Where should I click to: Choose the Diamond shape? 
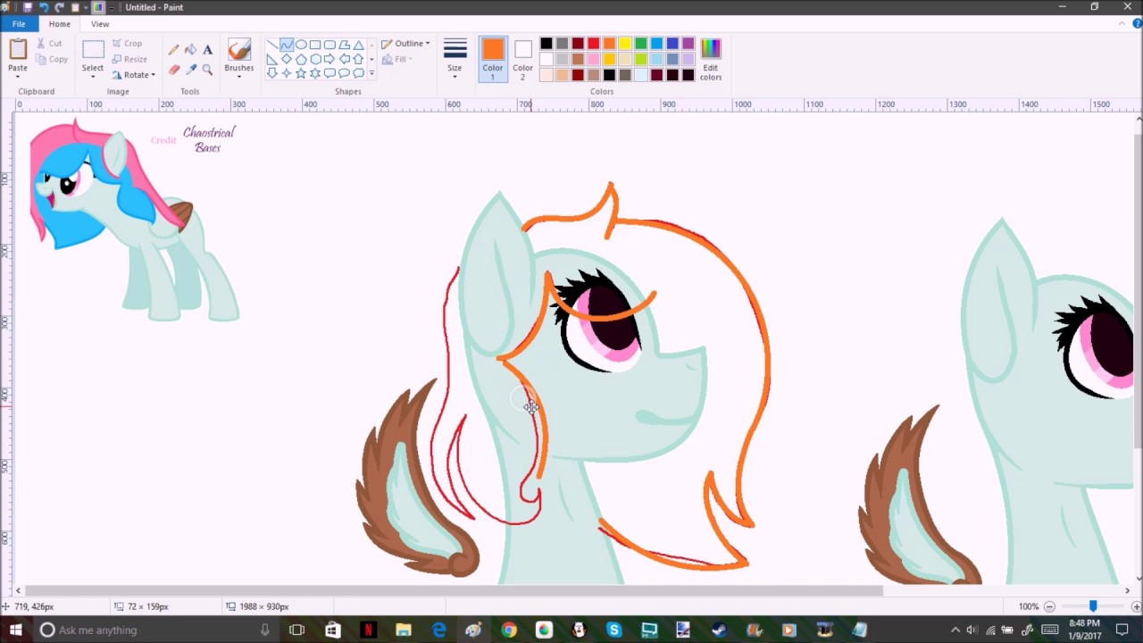tap(286, 59)
